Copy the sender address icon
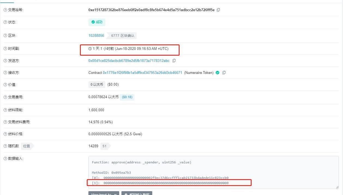The image size is (343, 195). click(174, 61)
